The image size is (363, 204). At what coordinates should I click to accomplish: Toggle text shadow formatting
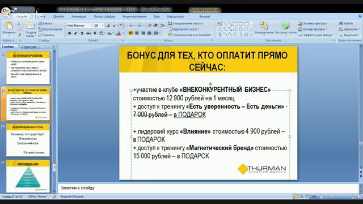(x=95, y=33)
